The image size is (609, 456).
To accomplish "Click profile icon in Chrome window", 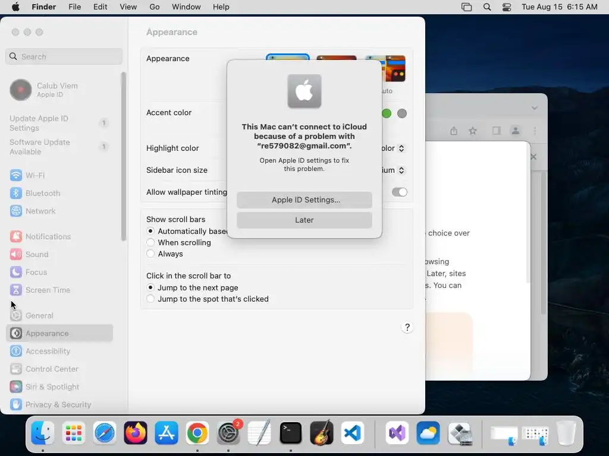I will [516, 131].
